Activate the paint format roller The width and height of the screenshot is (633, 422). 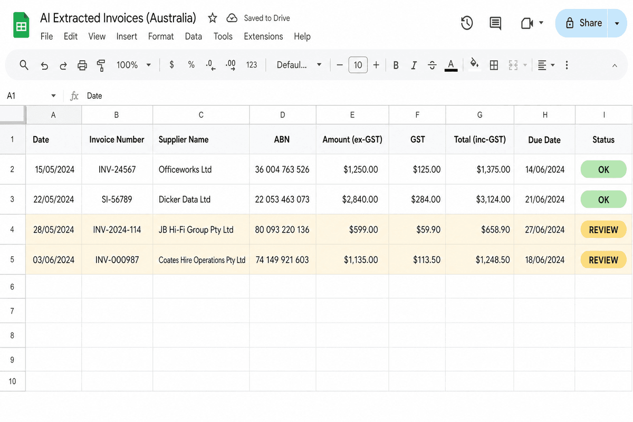coord(101,65)
